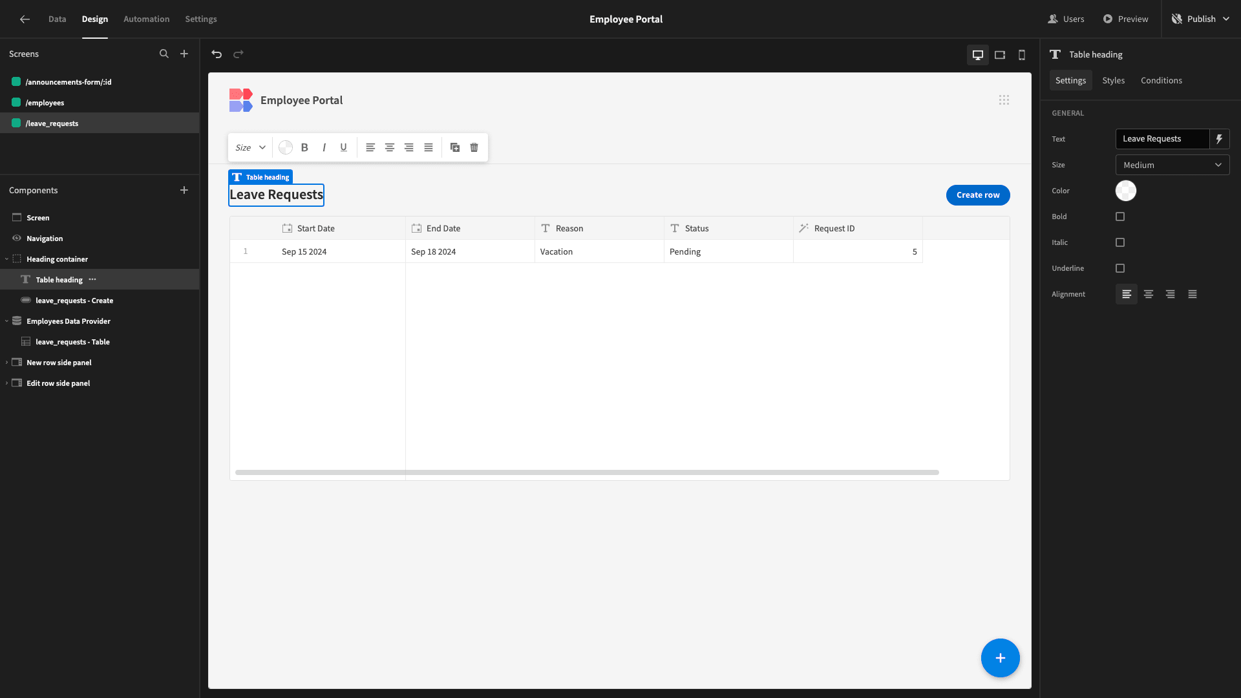1241x698 pixels.
Task: Click the undo arrow icon
Action: pyautogui.click(x=217, y=54)
